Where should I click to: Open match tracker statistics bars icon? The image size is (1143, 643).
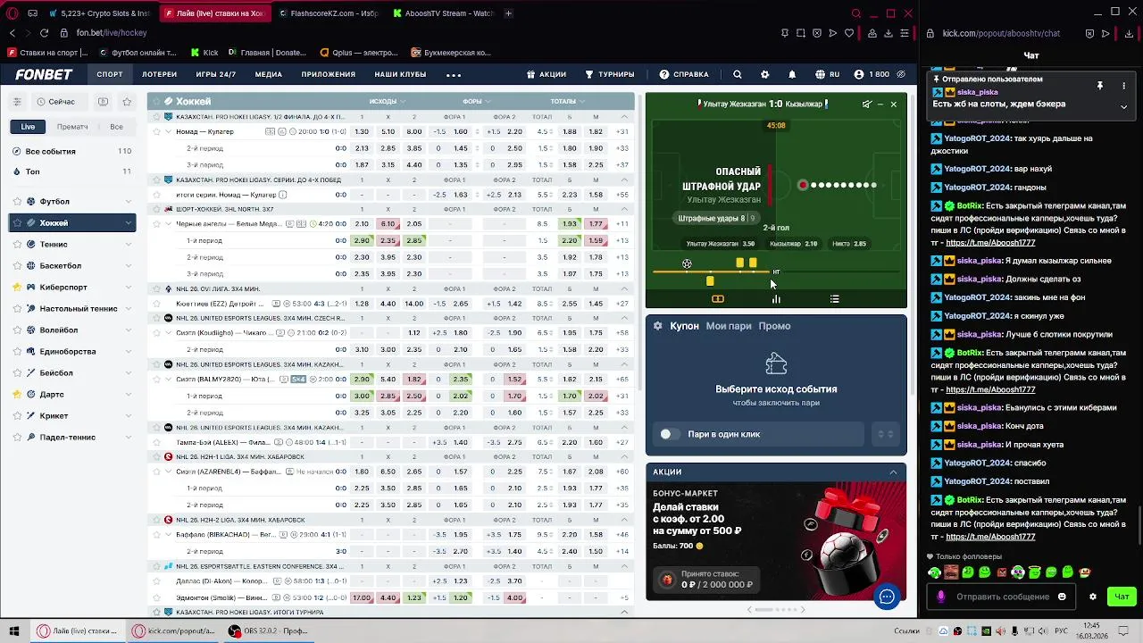[776, 299]
